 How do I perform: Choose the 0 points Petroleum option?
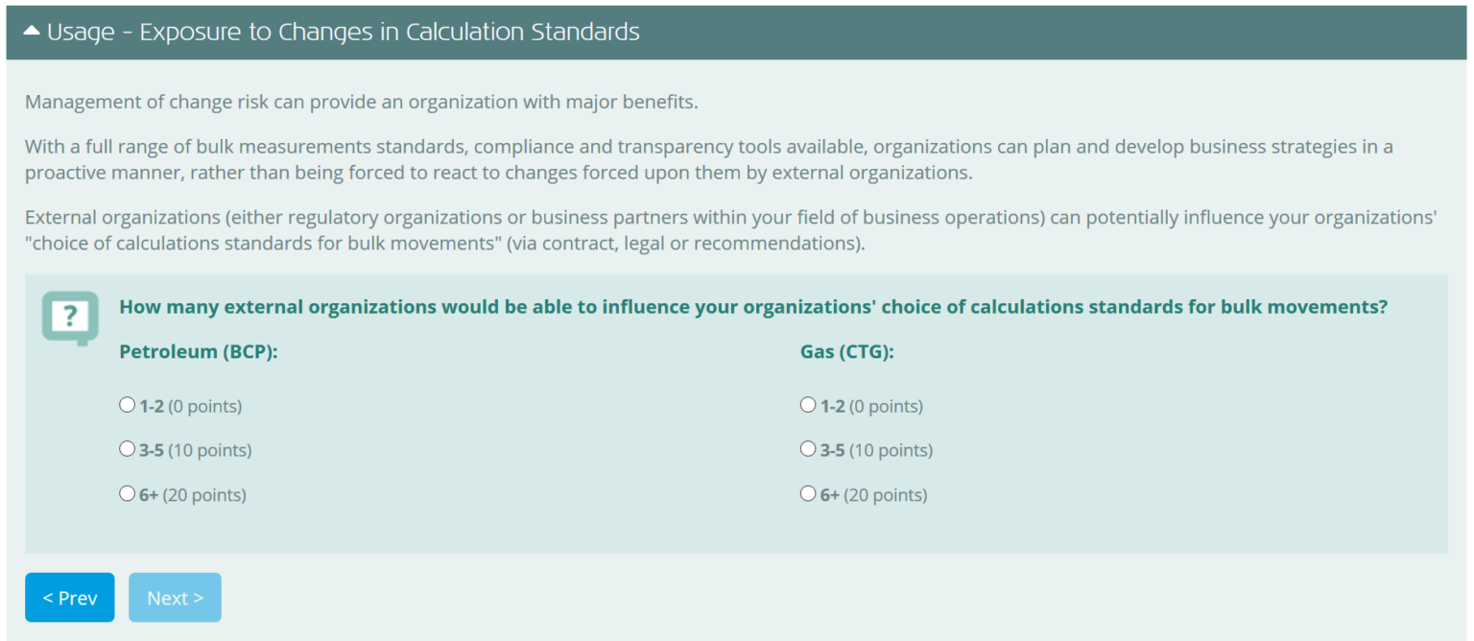(127, 404)
